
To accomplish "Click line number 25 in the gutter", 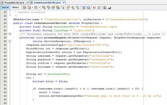I will tap(5, 19).
